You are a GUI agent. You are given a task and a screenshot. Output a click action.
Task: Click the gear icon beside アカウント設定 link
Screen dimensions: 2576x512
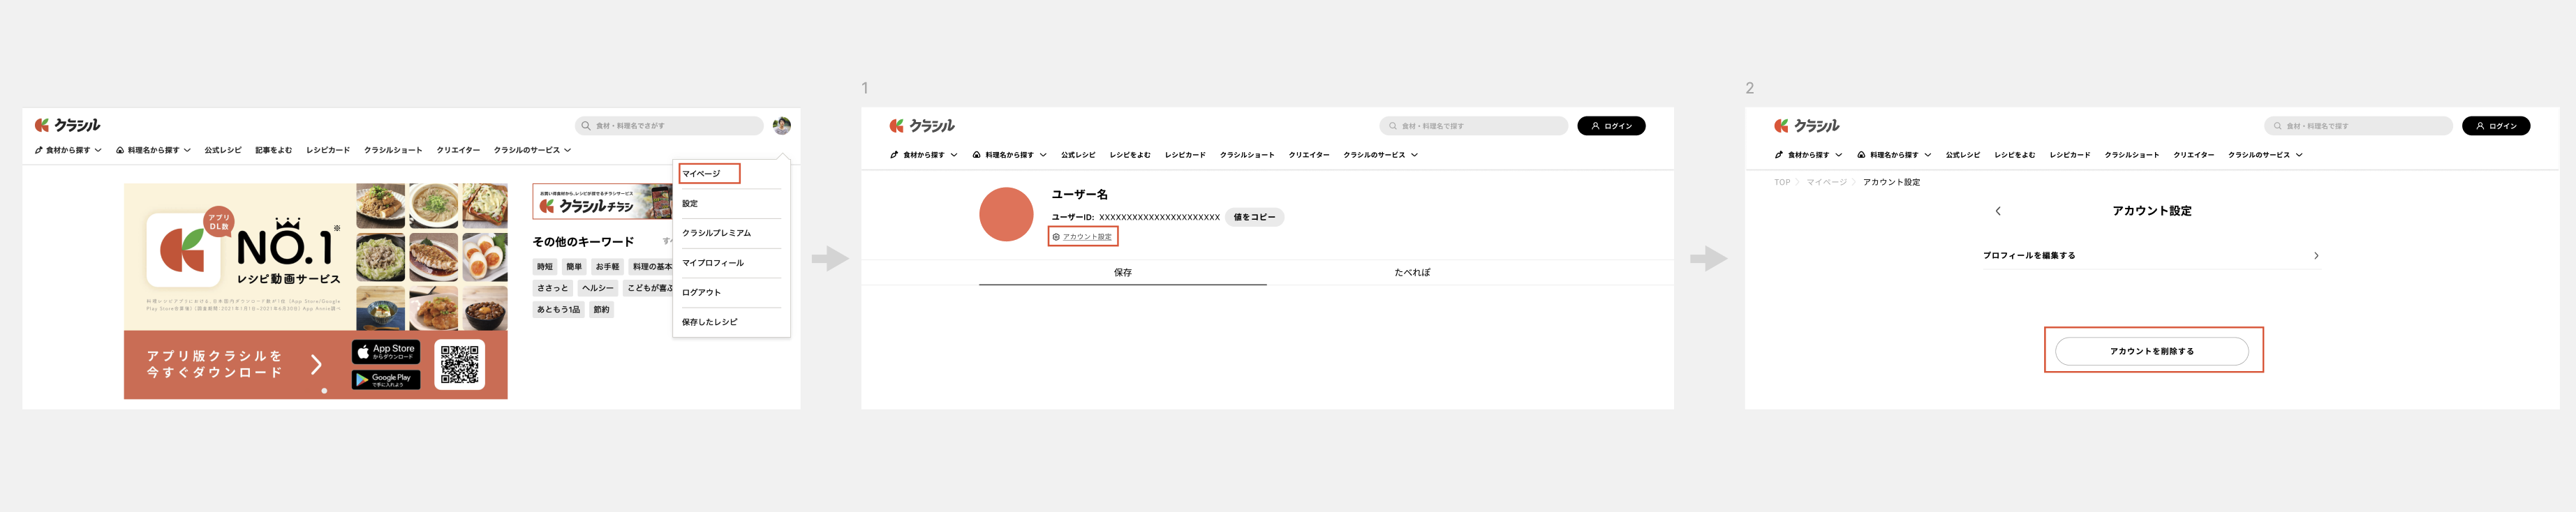(x=1056, y=237)
